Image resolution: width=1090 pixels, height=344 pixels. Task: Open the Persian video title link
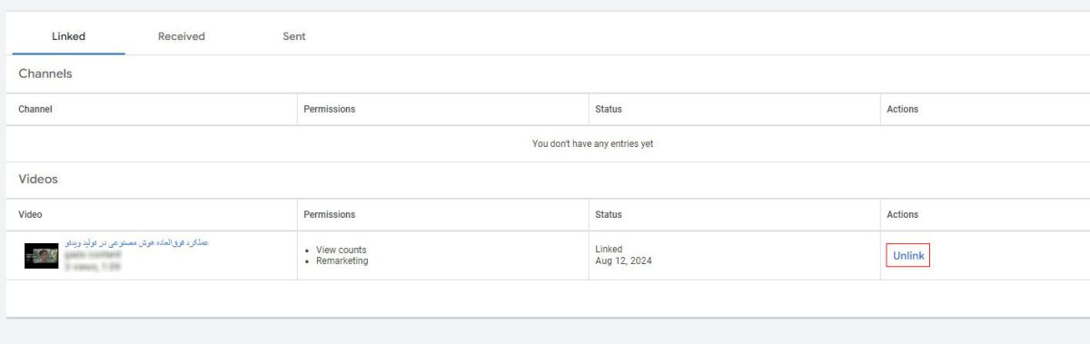click(x=137, y=243)
